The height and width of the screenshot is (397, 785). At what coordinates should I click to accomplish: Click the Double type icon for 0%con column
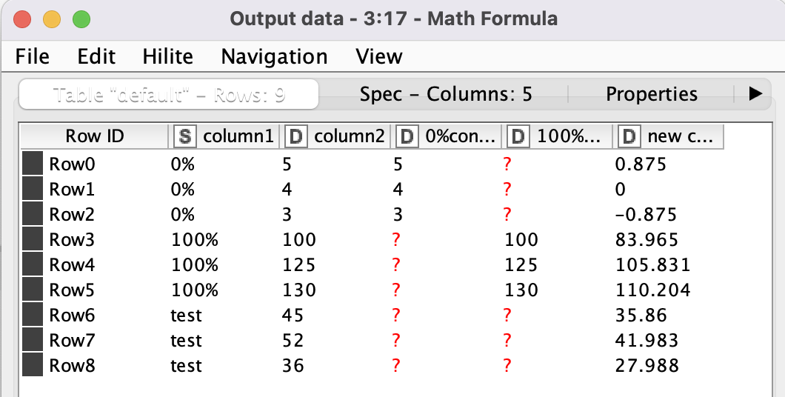click(x=408, y=136)
